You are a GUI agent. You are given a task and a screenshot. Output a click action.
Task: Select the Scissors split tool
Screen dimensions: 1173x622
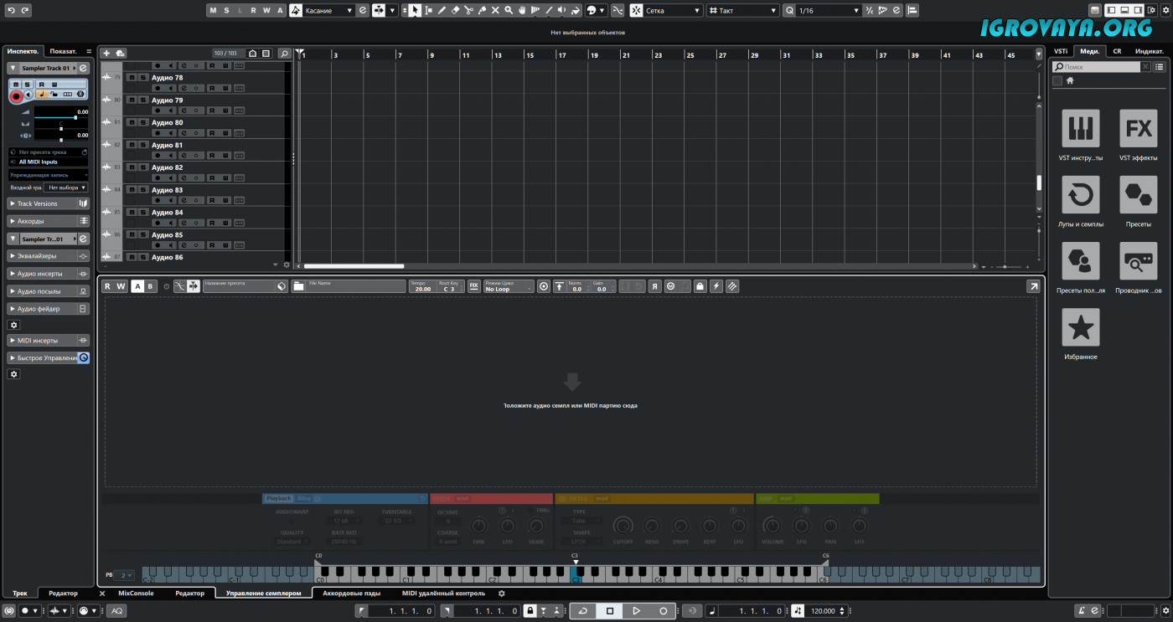click(468, 10)
